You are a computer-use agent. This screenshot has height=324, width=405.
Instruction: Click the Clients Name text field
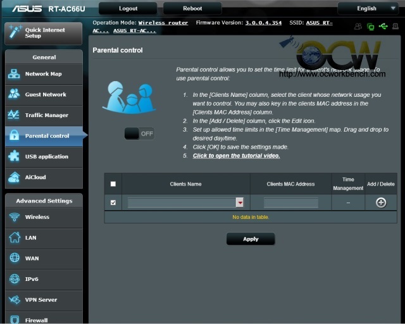pyautogui.click(x=182, y=202)
